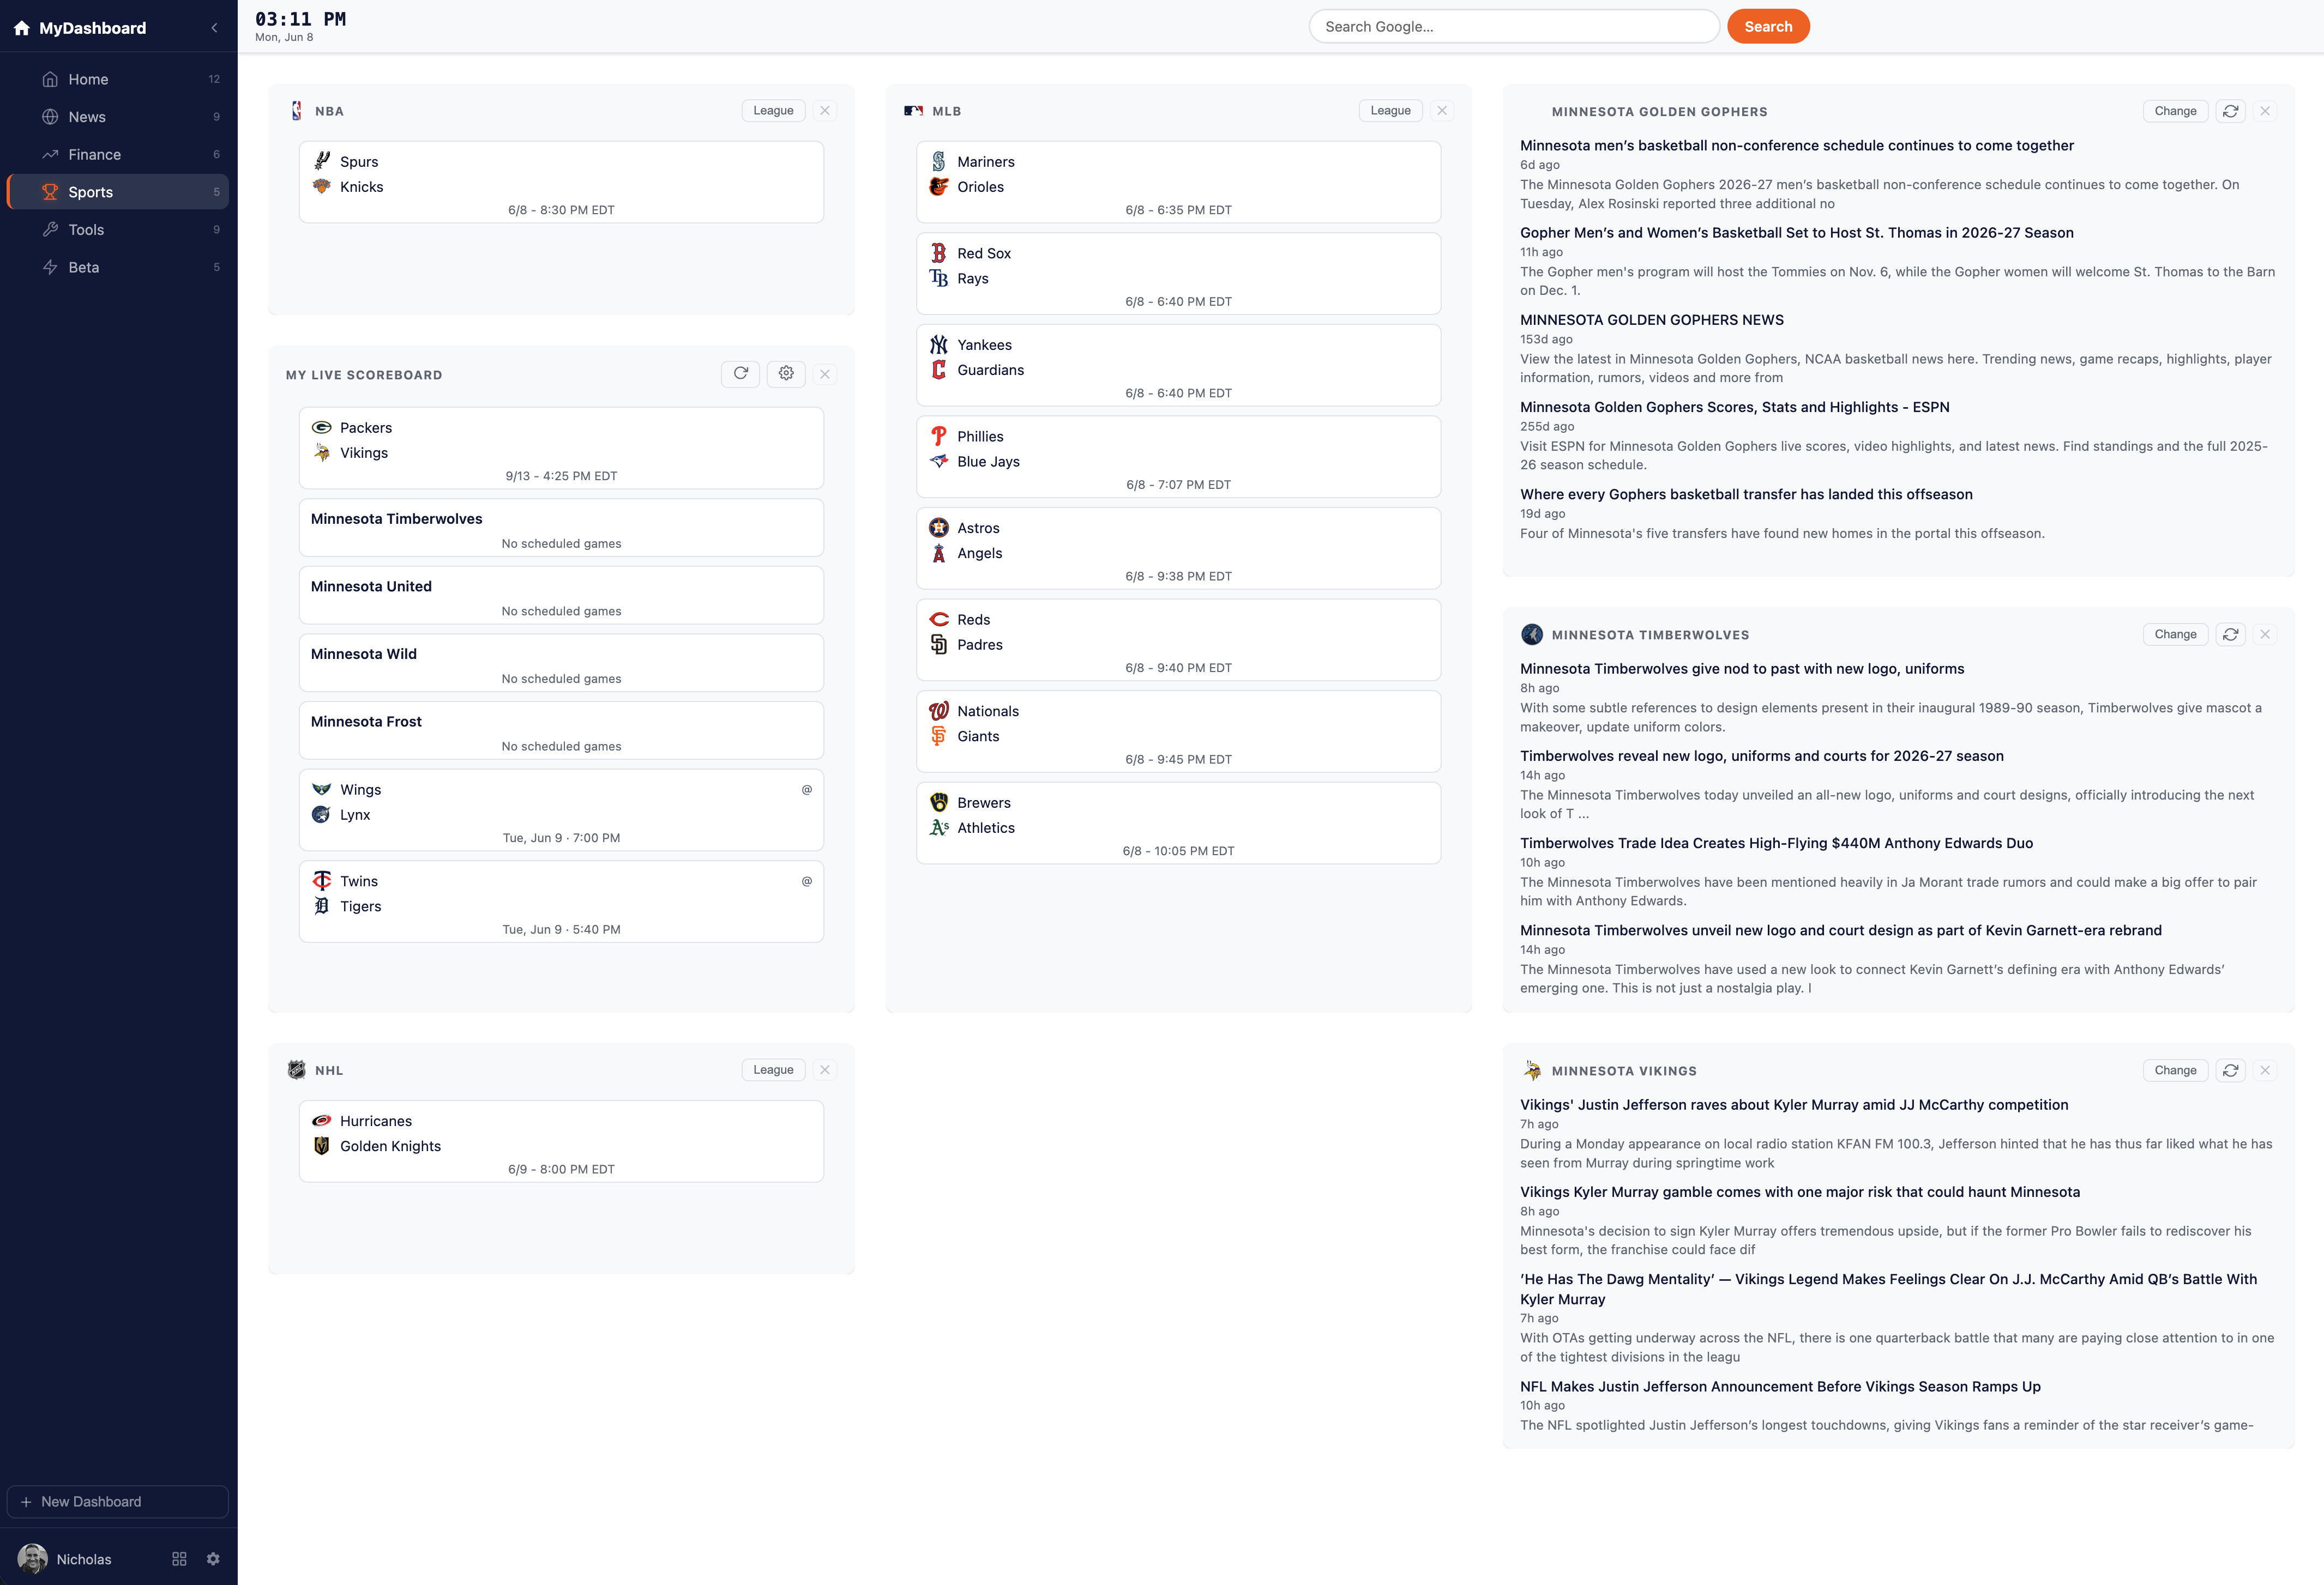Change the Minnesota Golden Gophers feed

2175,111
